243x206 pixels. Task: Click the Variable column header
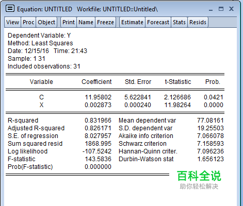[41, 82]
